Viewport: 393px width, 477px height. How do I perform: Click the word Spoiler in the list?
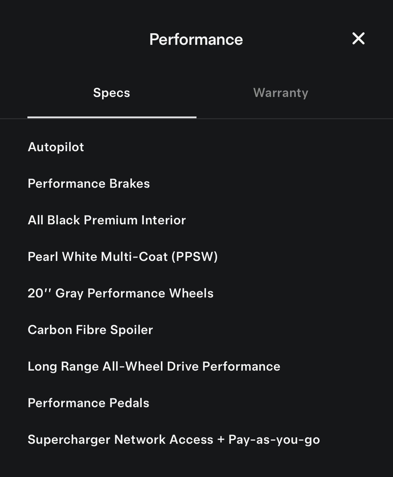click(x=132, y=330)
